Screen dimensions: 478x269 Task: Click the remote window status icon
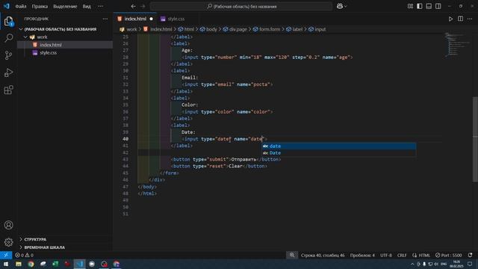point(6,255)
